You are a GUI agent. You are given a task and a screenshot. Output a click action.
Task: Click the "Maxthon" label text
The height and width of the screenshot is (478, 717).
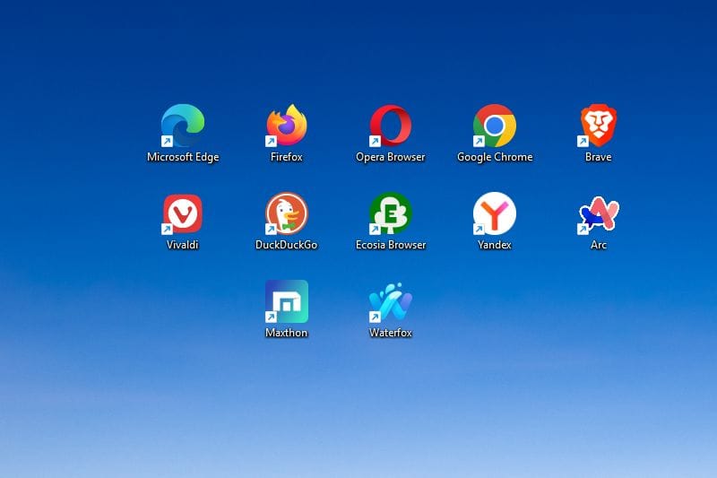click(x=287, y=333)
